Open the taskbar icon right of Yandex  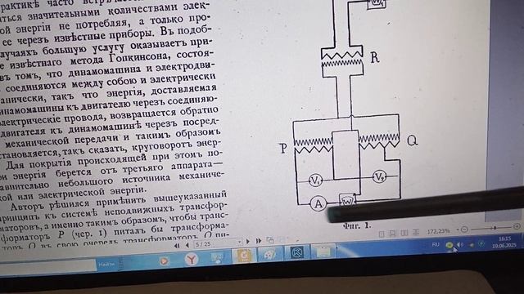(218, 258)
